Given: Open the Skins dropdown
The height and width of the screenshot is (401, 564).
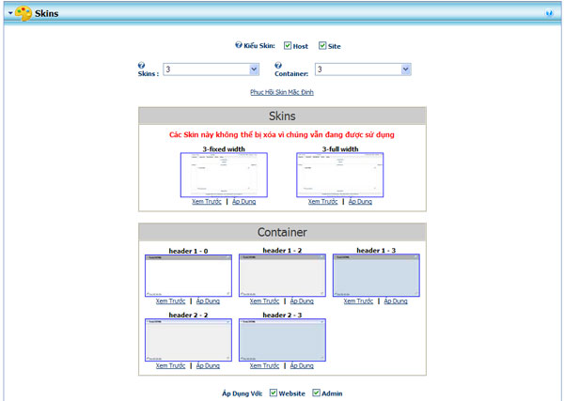Looking at the screenshot, I should coord(211,69).
